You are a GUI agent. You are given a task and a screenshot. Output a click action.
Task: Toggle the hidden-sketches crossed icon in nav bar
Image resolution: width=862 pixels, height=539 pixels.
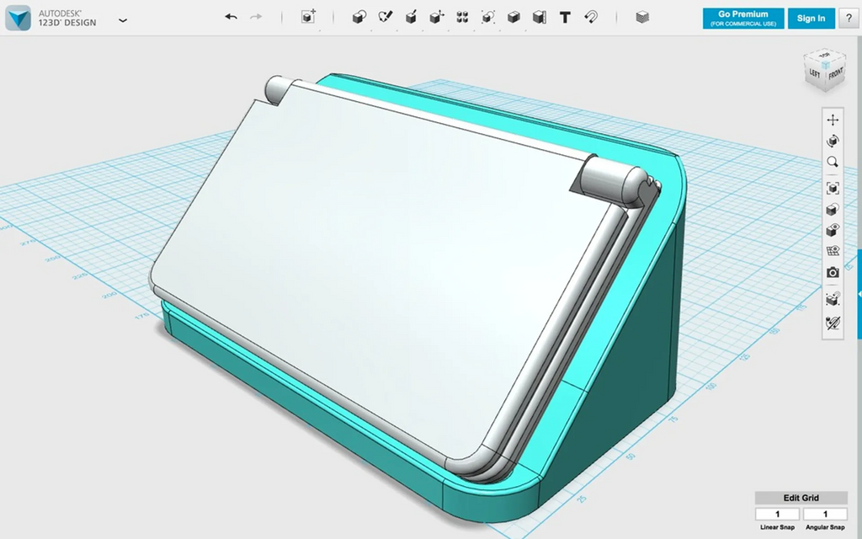coord(833,323)
